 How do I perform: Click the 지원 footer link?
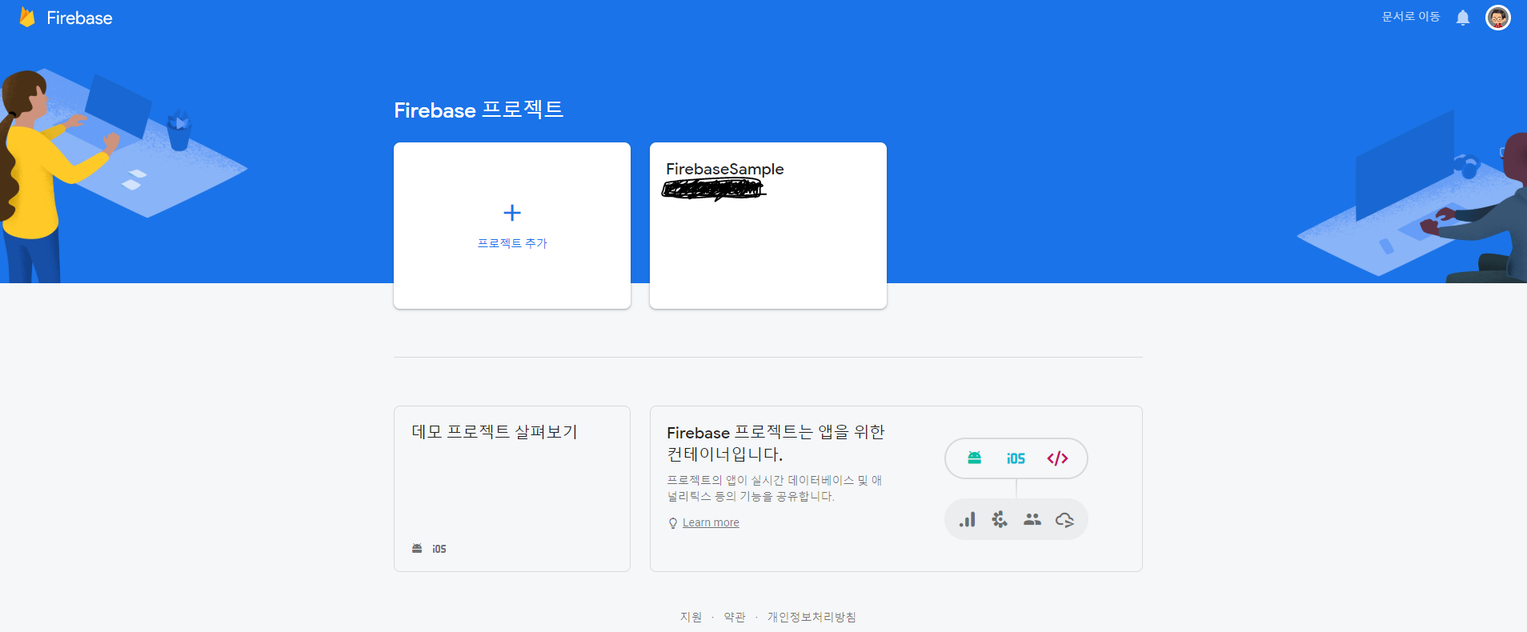pyautogui.click(x=691, y=617)
